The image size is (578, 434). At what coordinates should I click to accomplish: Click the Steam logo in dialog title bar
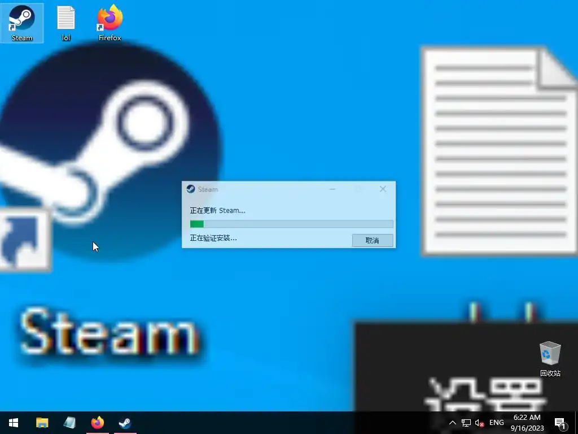[191, 189]
